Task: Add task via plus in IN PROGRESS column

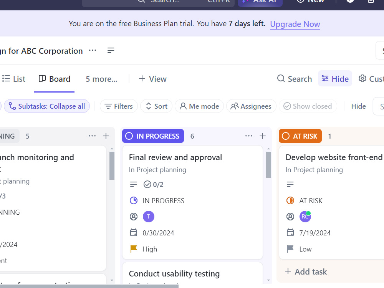Action: [263, 136]
